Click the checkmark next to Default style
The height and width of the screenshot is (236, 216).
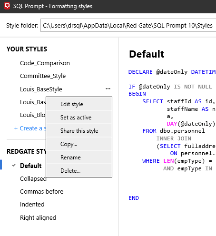click(x=14, y=166)
